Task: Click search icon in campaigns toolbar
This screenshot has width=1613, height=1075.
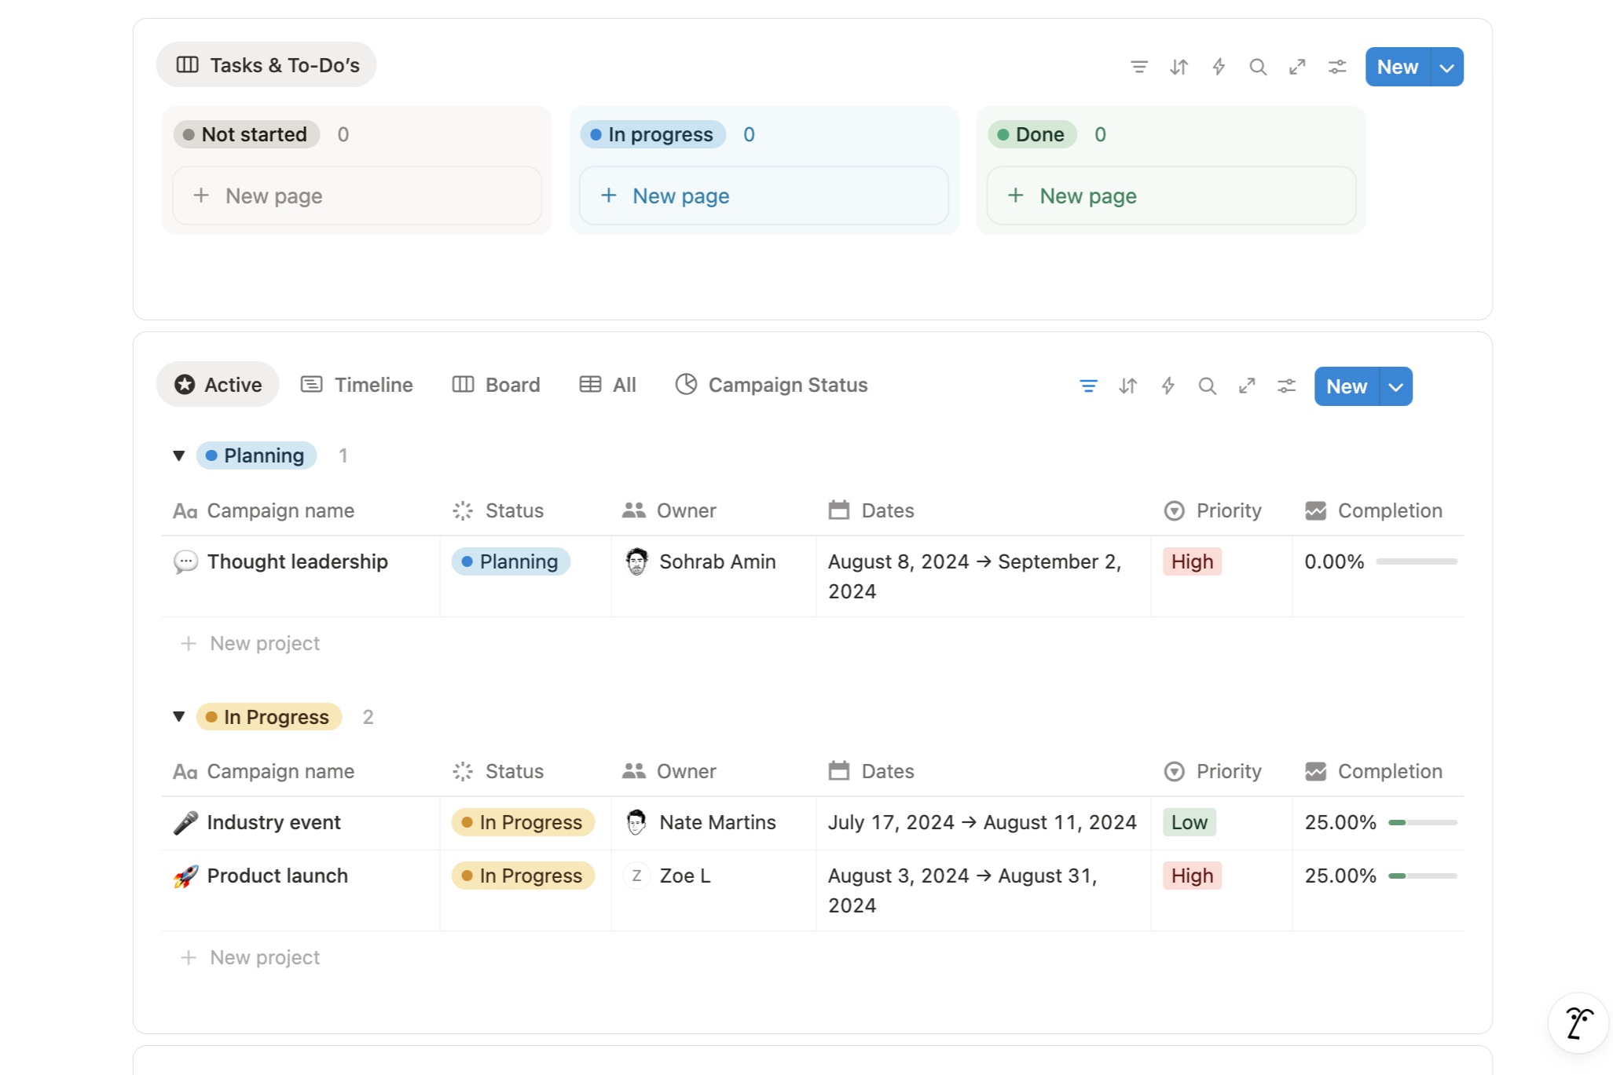Action: tap(1207, 386)
